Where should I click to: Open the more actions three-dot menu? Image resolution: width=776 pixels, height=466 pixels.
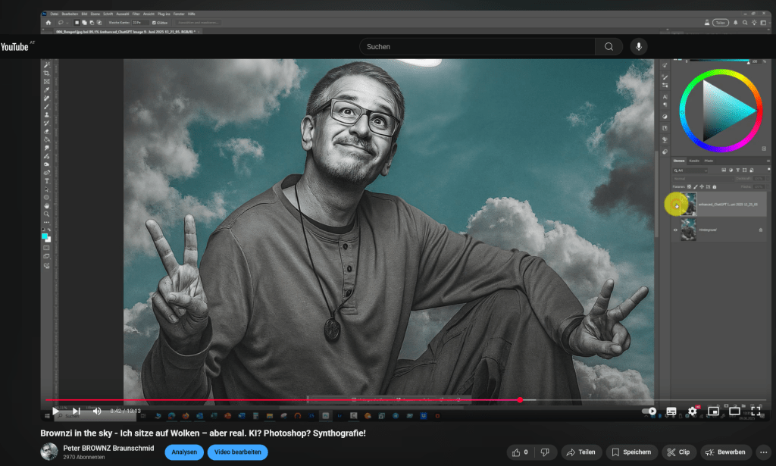[x=763, y=452]
